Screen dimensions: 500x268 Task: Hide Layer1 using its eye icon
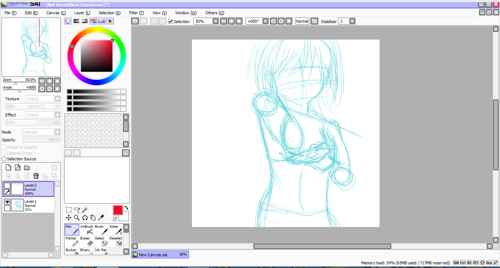(7, 202)
